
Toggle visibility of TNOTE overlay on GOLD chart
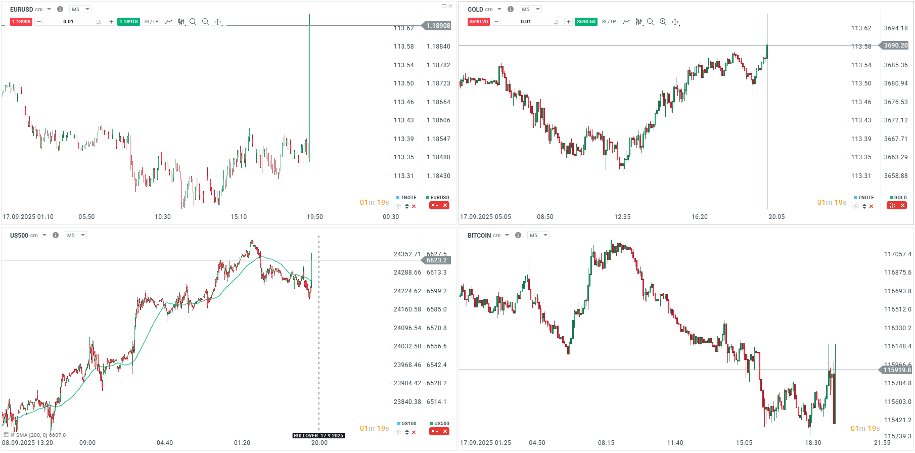tap(856, 206)
